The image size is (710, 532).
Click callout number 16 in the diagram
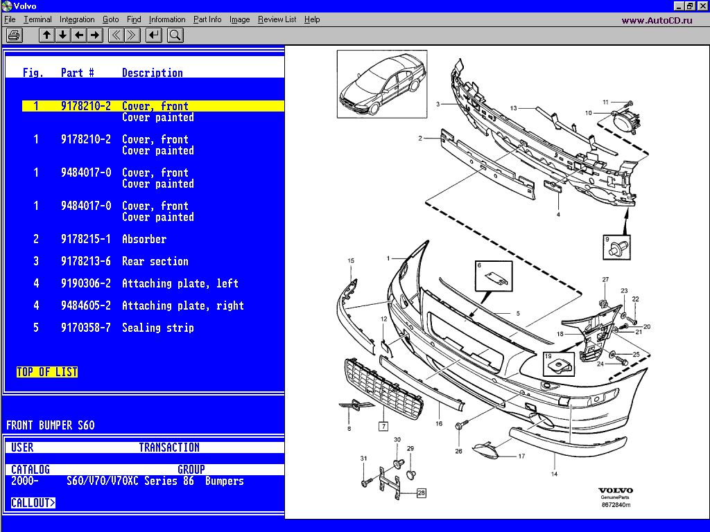coord(439,423)
